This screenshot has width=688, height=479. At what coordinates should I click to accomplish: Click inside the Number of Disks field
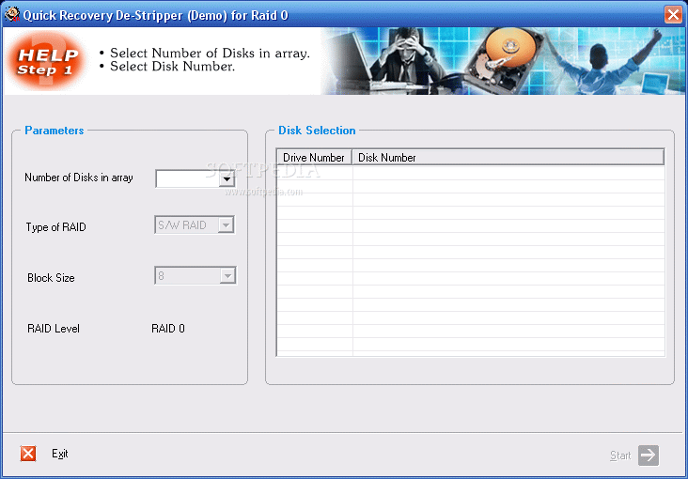pyautogui.click(x=187, y=179)
